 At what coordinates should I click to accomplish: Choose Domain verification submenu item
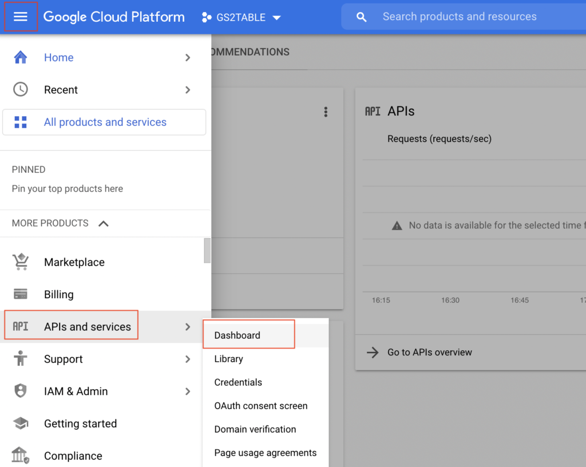pyautogui.click(x=266, y=429)
